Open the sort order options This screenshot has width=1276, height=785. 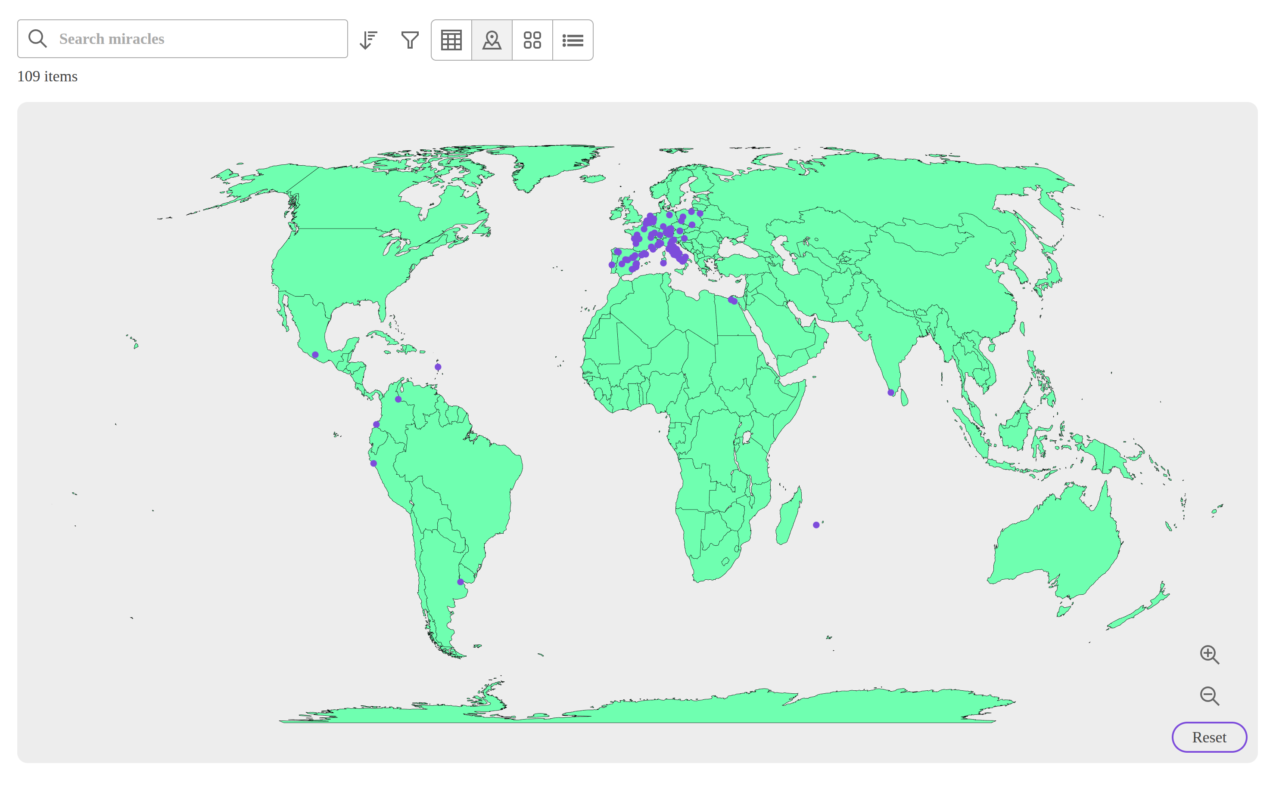tap(368, 40)
